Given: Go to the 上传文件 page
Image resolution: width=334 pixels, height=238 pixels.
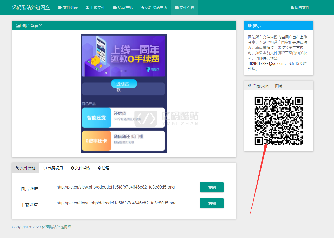Looking at the screenshot, I should [x=95, y=8].
